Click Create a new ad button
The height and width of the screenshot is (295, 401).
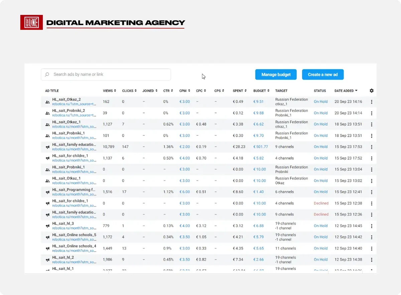[323, 75]
